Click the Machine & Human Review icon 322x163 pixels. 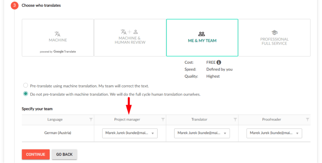coord(129,32)
